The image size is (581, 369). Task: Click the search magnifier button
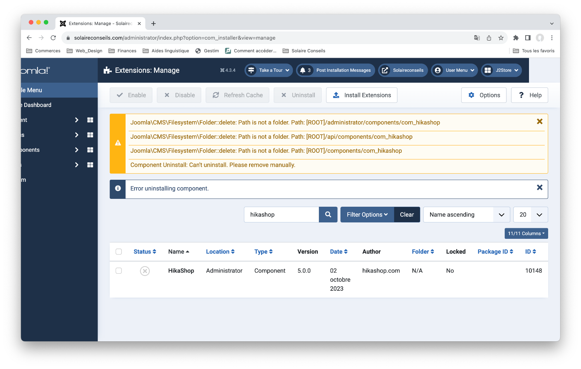pos(328,215)
